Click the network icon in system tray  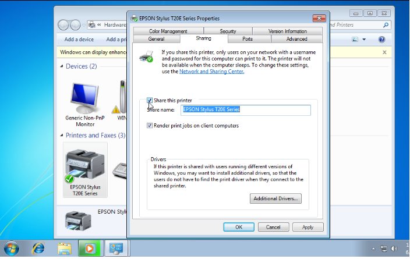383,249
